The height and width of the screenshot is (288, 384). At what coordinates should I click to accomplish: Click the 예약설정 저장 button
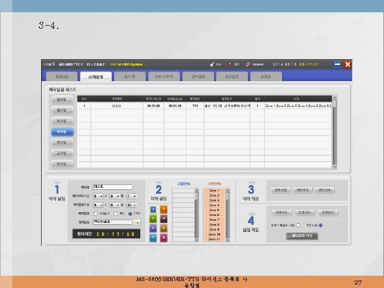(x=302, y=236)
